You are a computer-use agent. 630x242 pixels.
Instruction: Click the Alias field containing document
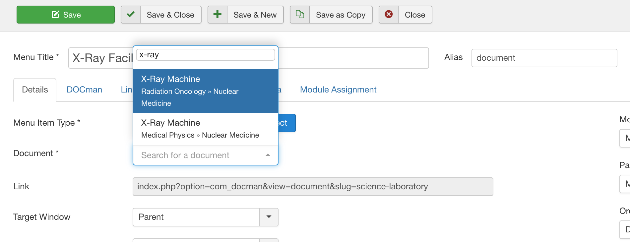(544, 58)
